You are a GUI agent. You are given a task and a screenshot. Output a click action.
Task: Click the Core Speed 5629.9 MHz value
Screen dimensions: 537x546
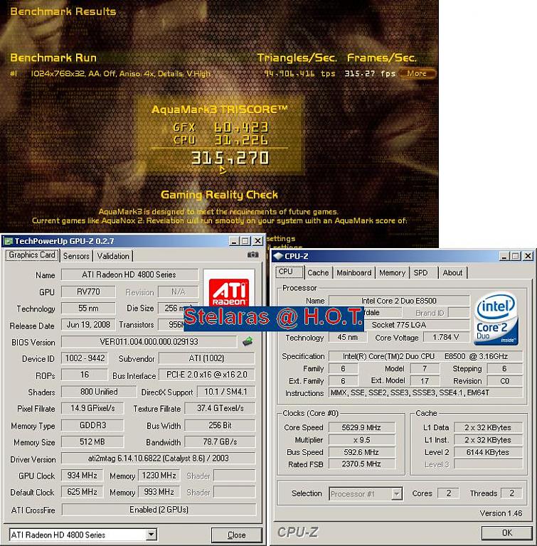361,427
